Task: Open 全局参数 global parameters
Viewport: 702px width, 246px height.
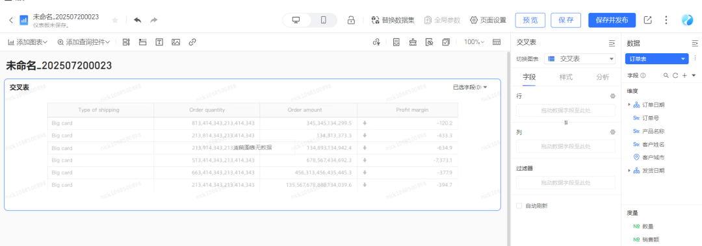Action: (442, 20)
